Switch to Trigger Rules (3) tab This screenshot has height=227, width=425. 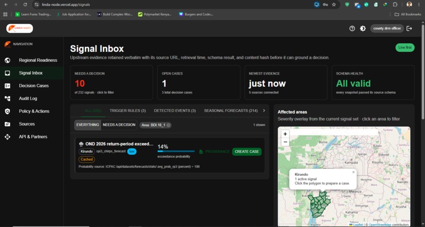pyautogui.click(x=128, y=111)
